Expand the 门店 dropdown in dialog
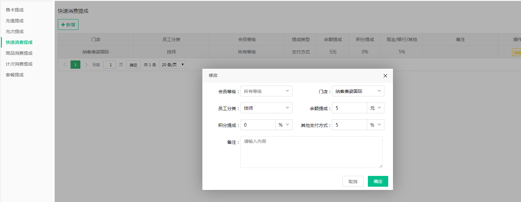Image resolution: width=521 pixels, height=202 pixels. point(358,91)
